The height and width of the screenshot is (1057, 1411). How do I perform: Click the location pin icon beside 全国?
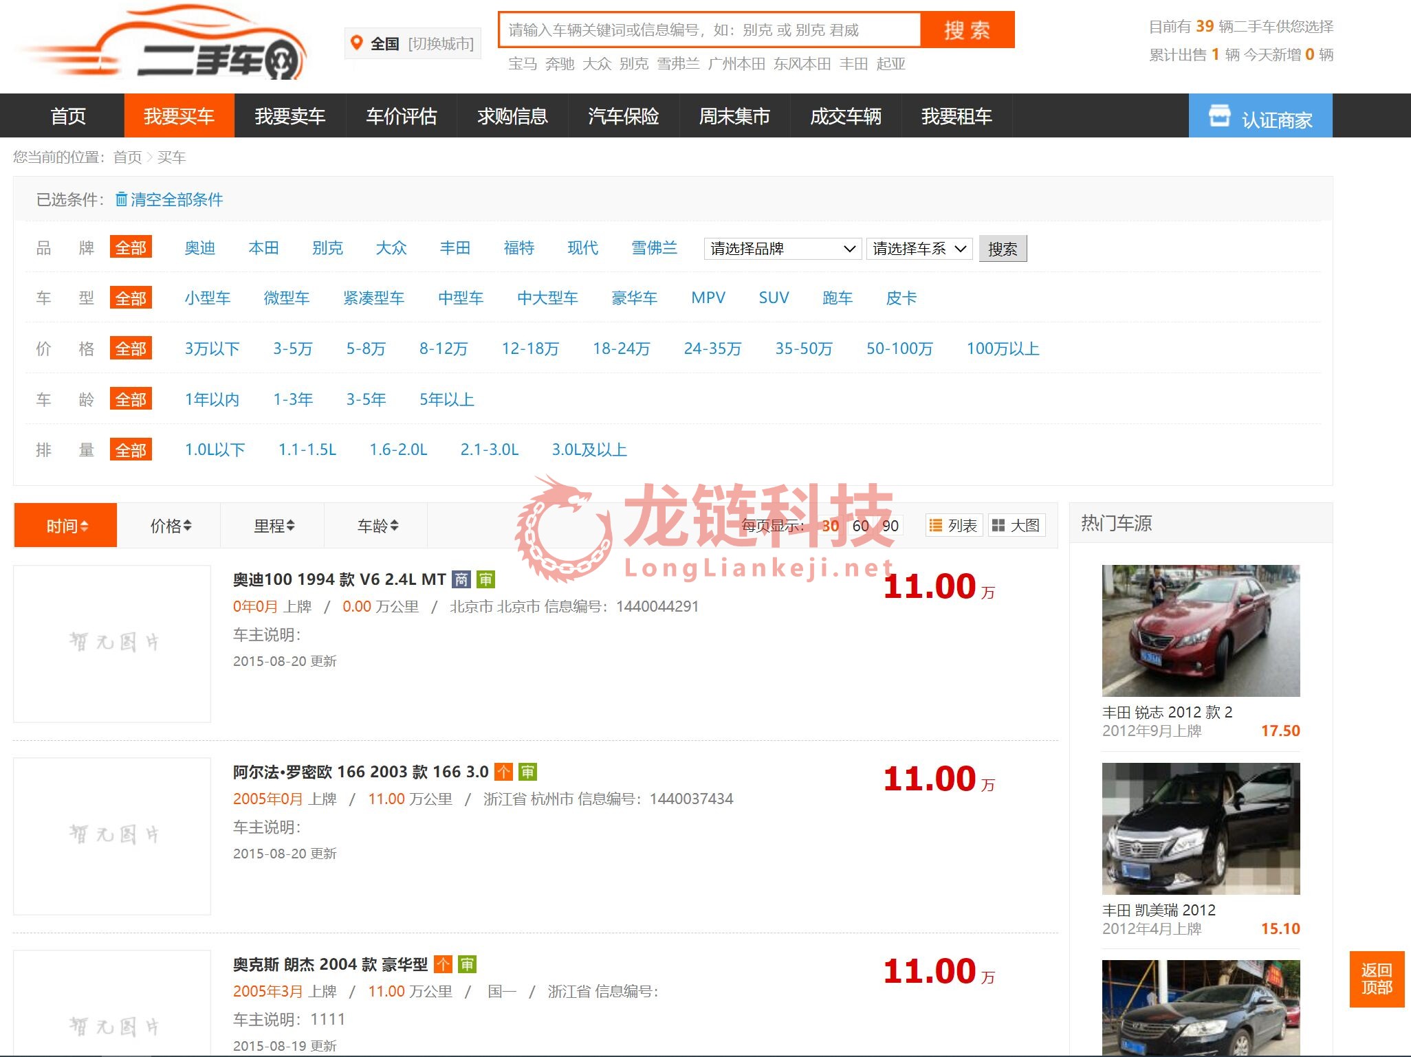point(356,43)
